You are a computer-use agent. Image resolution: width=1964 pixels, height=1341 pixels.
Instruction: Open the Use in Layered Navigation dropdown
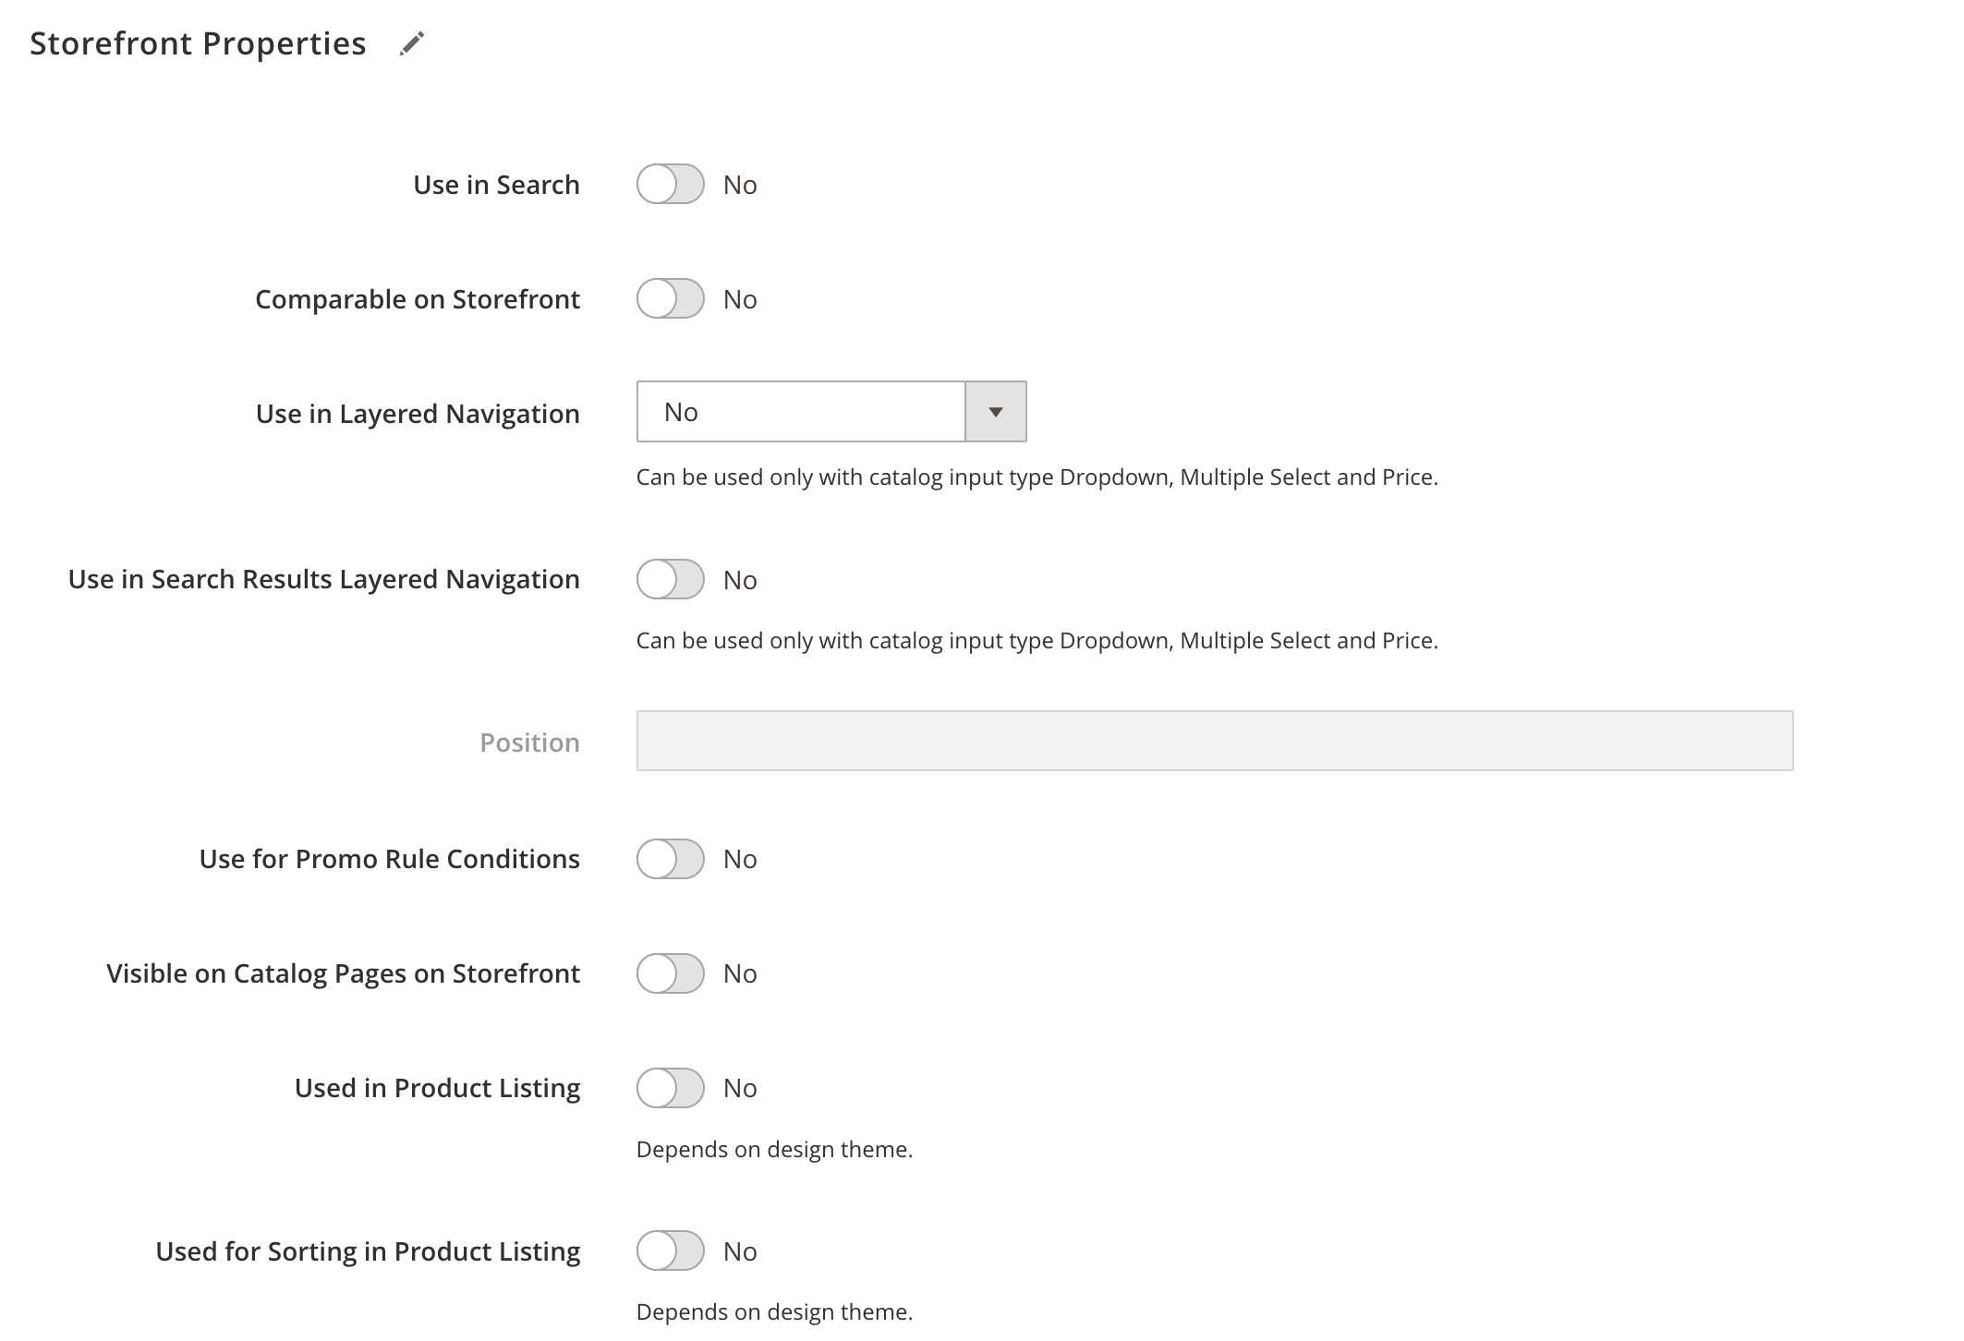pyautogui.click(x=801, y=412)
